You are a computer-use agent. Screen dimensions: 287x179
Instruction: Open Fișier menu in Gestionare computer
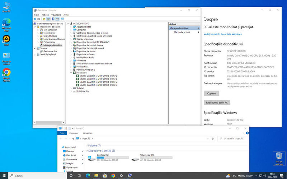point(37,15)
